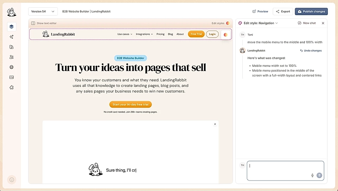Close the white popup panel with X
The height and width of the screenshot is (191, 338).
pos(215,124)
